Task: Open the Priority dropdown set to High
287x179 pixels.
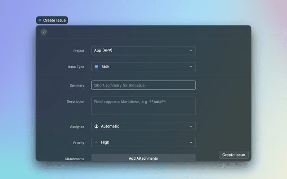Action: tap(143, 143)
